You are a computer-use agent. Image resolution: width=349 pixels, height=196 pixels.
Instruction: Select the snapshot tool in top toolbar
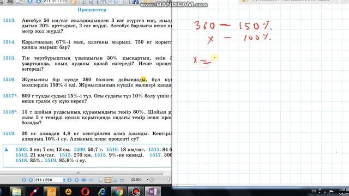[x=82, y=2]
